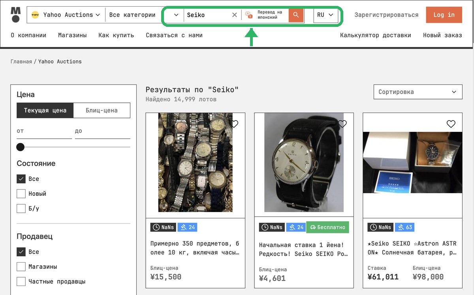The image size is (474, 295).
Task: Open listing Seiko SEIKO Astron title
Action: [412, 248]
